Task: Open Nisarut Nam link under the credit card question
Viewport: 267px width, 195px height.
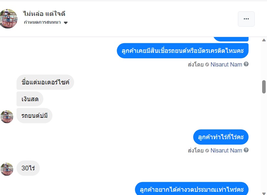Action: (226, 65)
